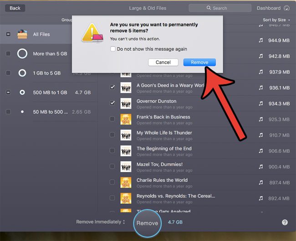Viewport: 296px width, 241px height.
Task: Click My Whole Life Is Thunder thumbnail
Action: 126,135
